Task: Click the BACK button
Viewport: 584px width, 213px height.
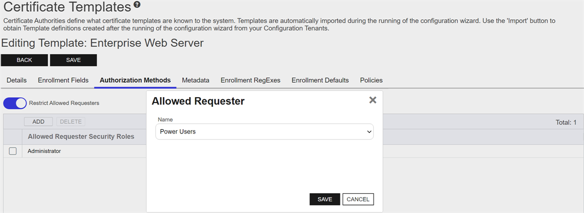Action: [24, 60]
